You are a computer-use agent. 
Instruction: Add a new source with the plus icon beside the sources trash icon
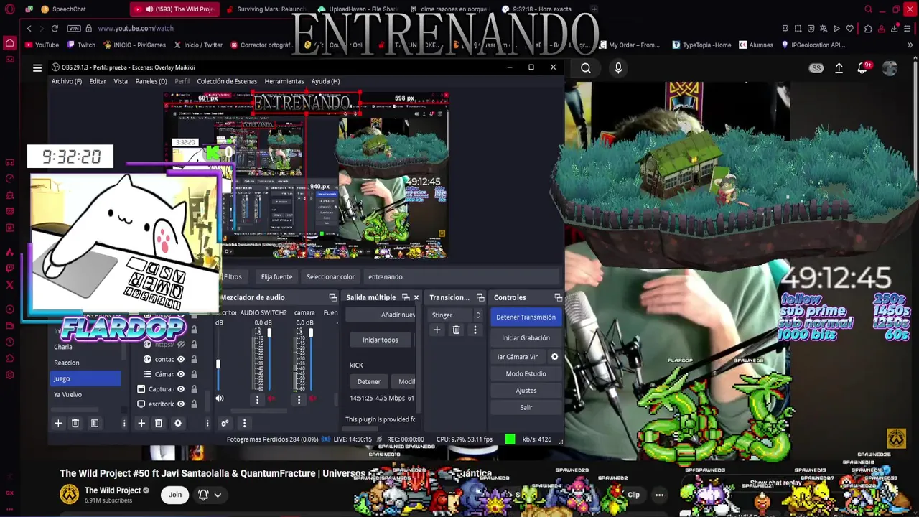pyautogui.click(x=141, y=423)
